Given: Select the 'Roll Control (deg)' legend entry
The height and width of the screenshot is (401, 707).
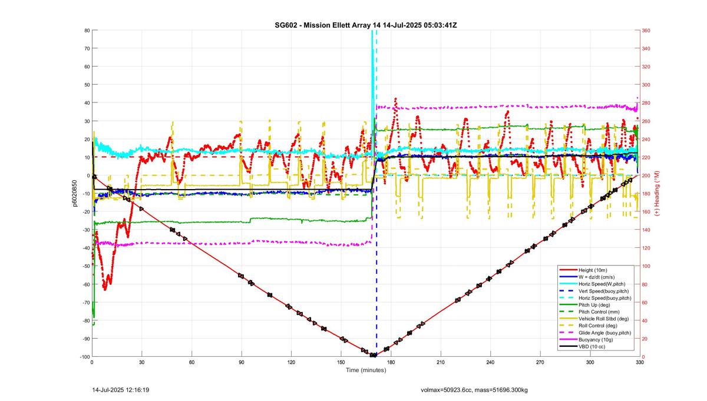Looking at the screenshot, I should (596, 326).
